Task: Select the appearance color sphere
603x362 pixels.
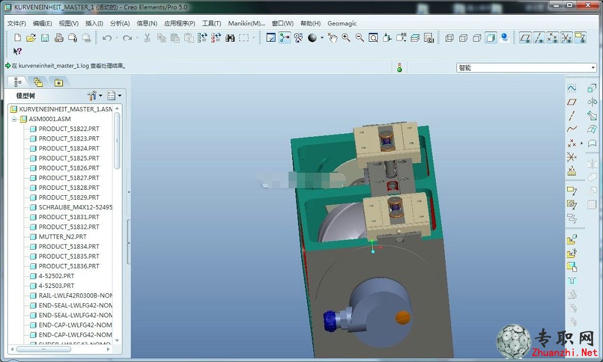Action: 312,38
